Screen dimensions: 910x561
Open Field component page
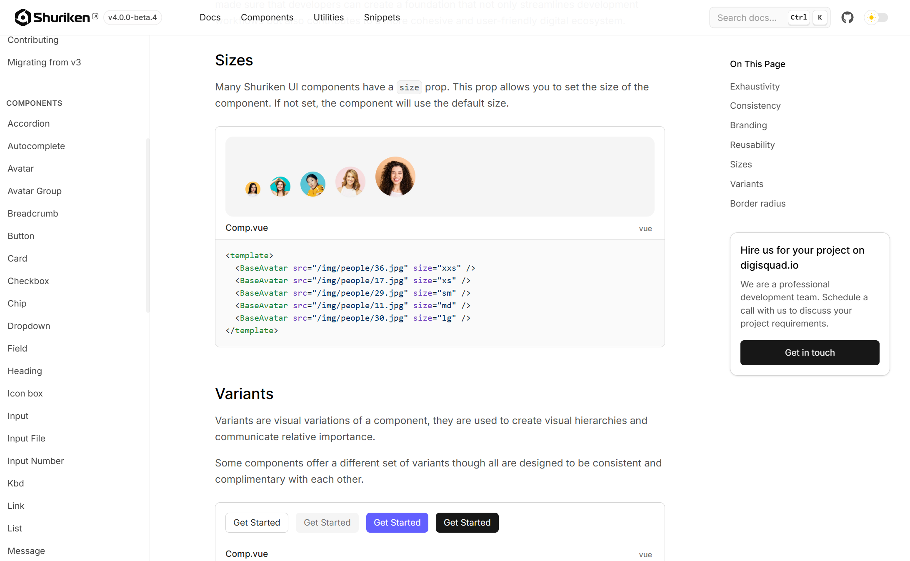[17, 349]
